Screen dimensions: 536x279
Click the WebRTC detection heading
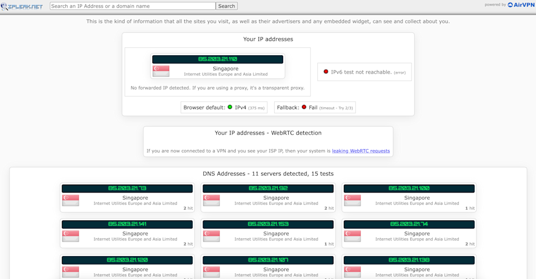click(x=268, y=133)
